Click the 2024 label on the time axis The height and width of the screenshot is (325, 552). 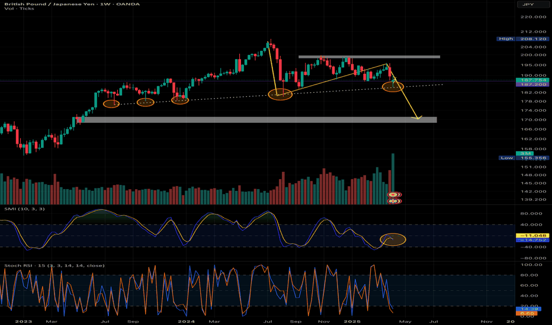pos(186,321)
